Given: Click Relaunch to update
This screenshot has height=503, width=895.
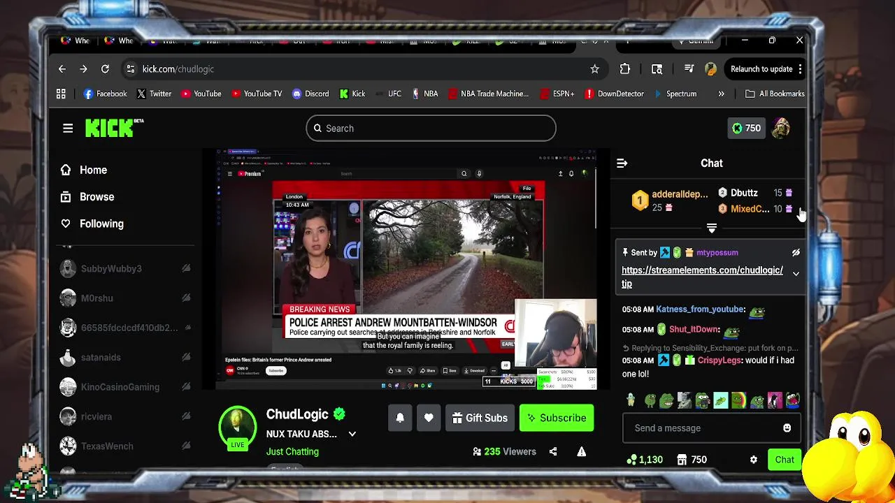Looking at the screenshot, I should coord(761,69).
